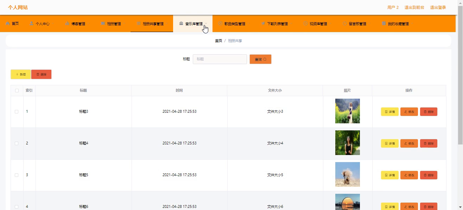
Task: Click the 时间 column header
Action: pyautogui.click(x=179, y=91)
